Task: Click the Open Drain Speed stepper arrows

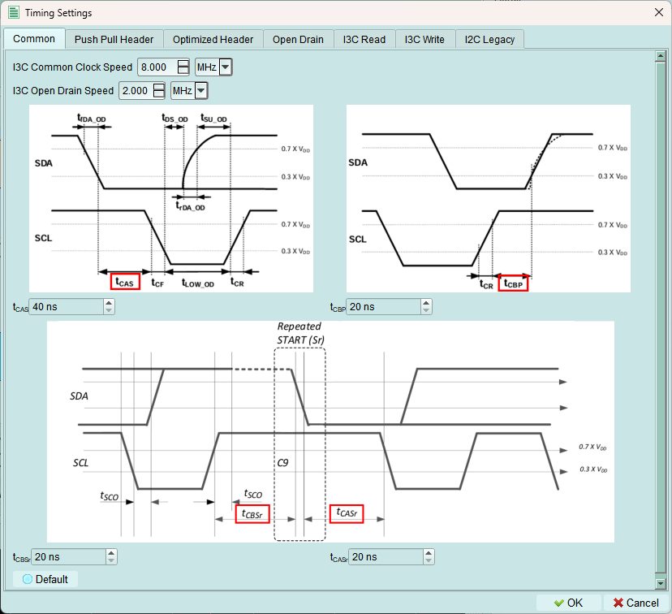Action: point(158,91)
